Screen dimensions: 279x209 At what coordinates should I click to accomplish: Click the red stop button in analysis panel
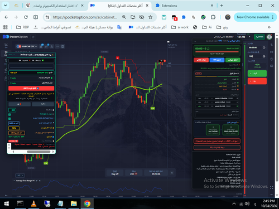point(201,60)
